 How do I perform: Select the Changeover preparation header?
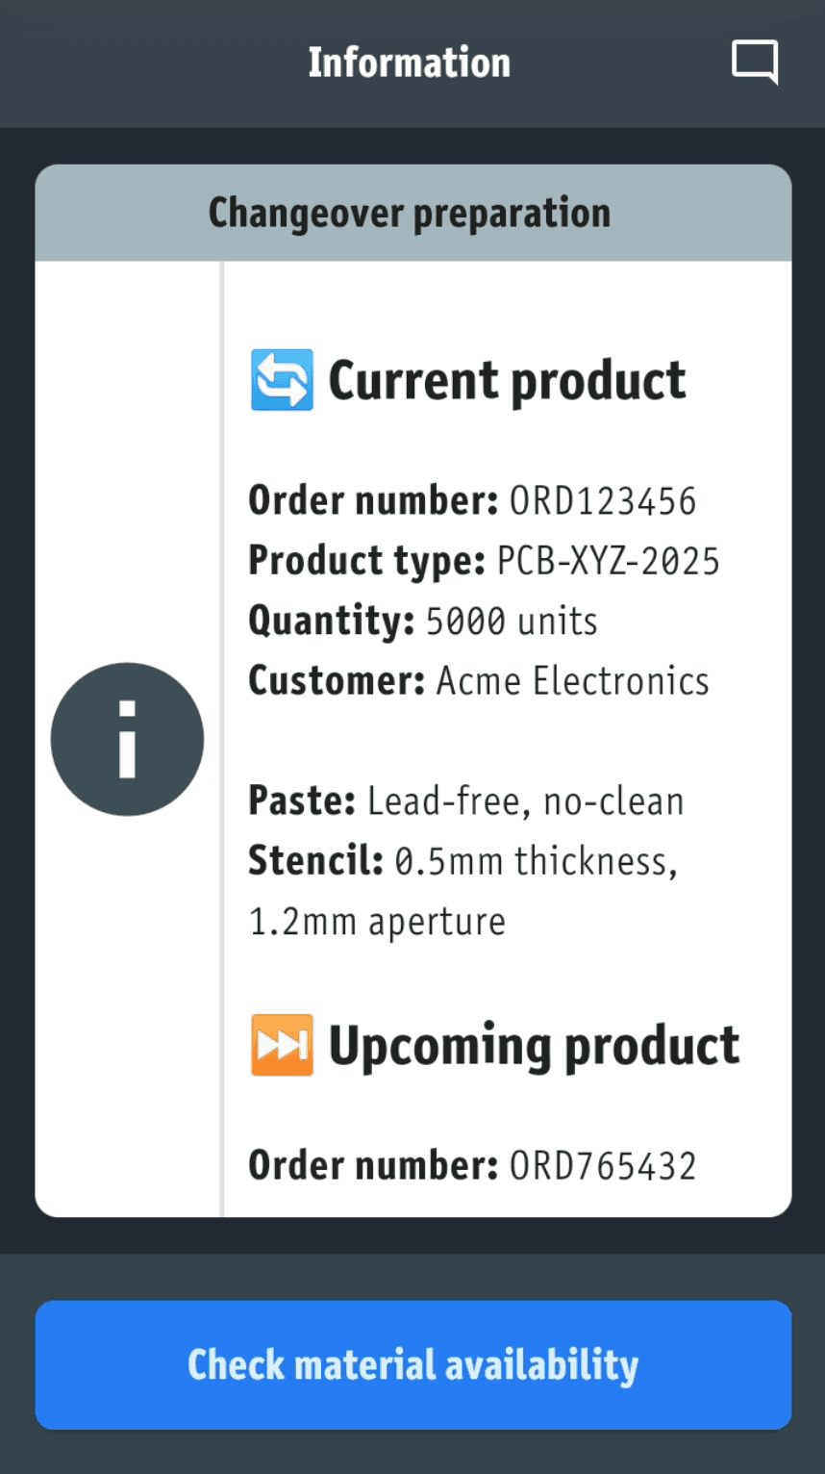(x=412, y=213)
